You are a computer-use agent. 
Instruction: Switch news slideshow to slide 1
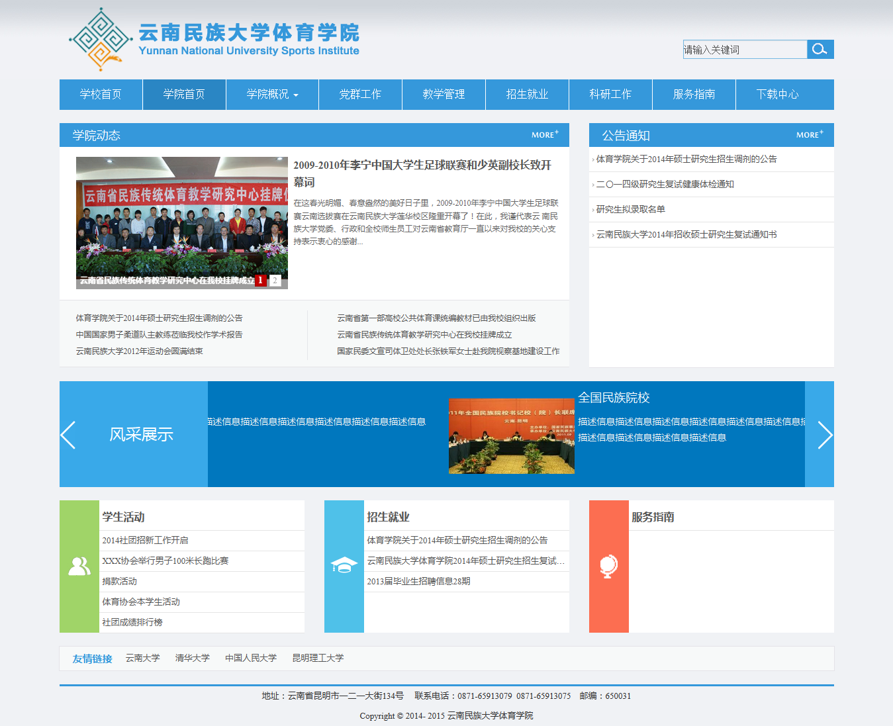tap(261, 281)
